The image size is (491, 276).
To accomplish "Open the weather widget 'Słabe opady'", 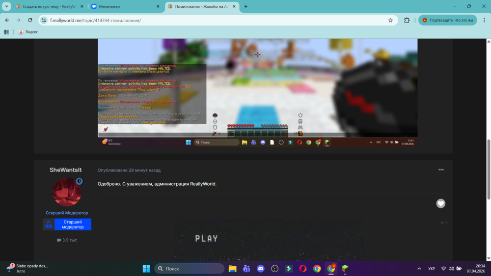I will coord(28,269).
